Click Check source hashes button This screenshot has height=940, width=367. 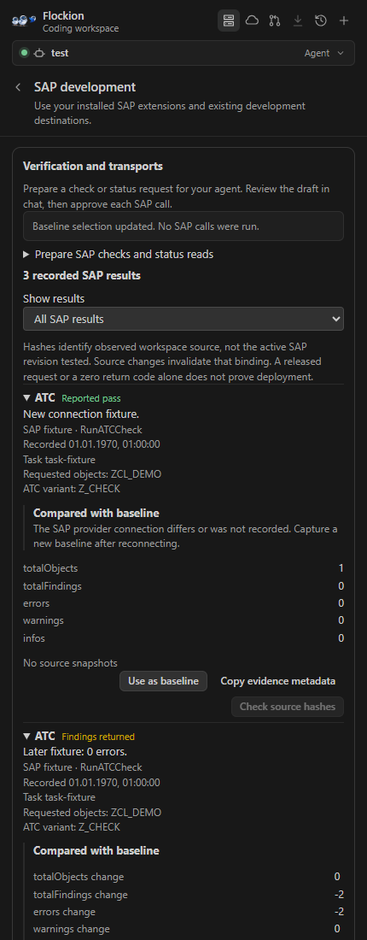(x=288, y=706)
